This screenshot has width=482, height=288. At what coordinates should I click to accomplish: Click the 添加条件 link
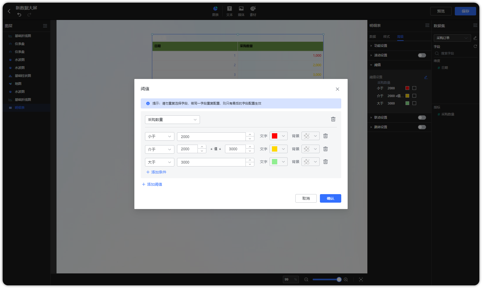point(156,172)
